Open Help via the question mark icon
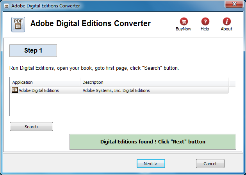Viewport: 246px width, 175px height. coord(205,21)
